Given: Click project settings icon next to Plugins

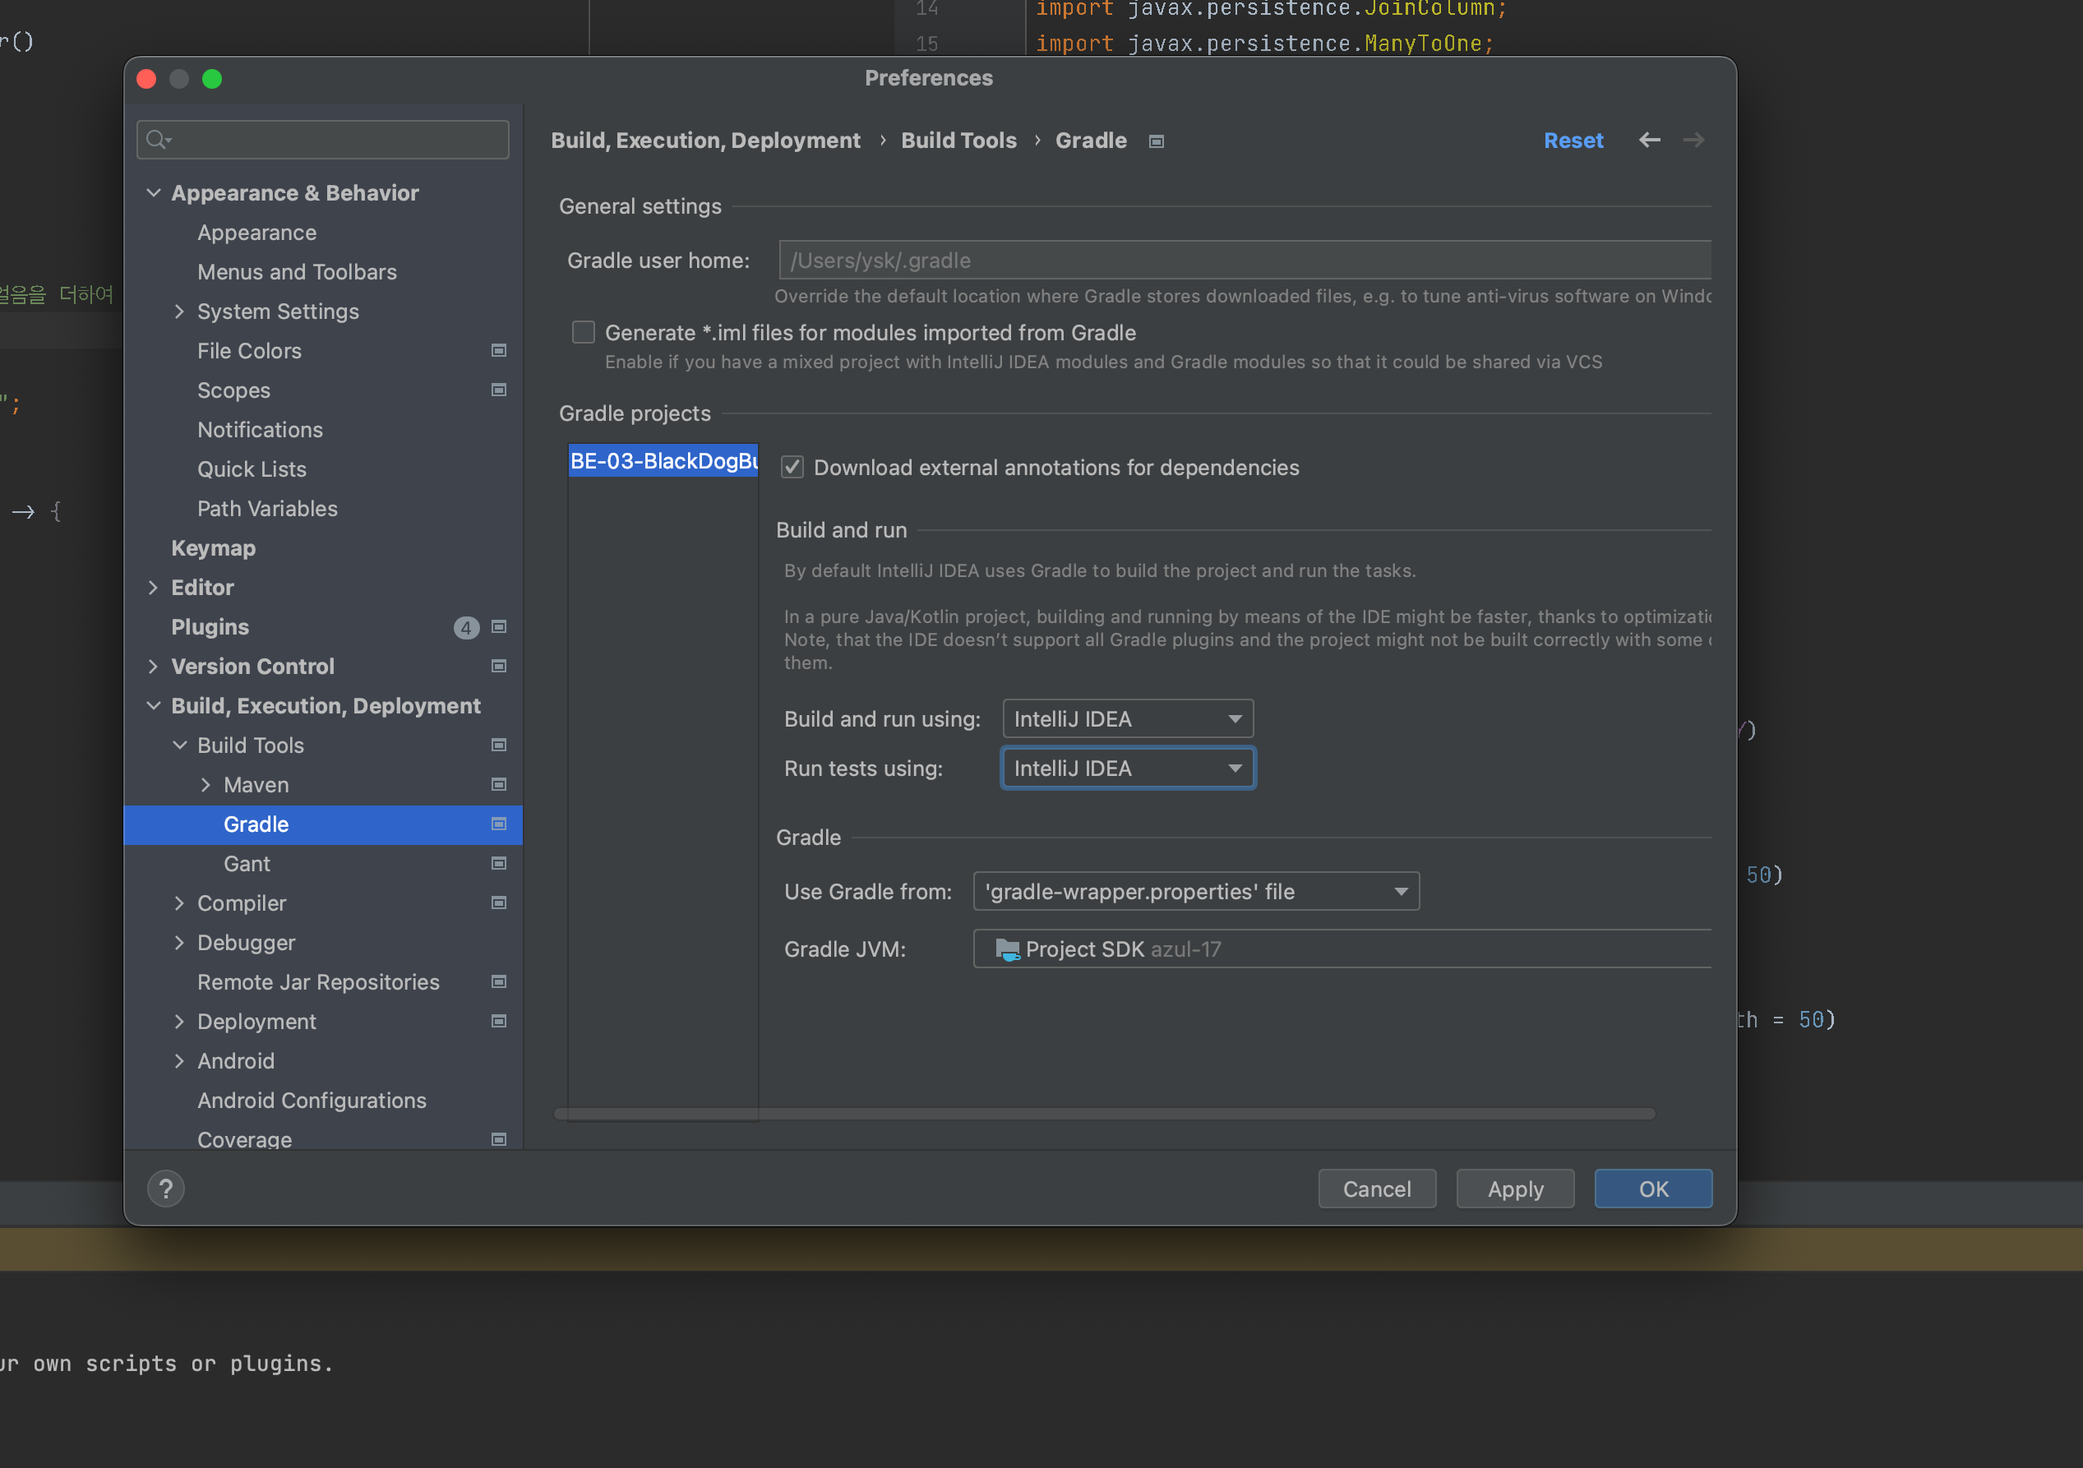Looking at the screenshot, I should point(498,627).
